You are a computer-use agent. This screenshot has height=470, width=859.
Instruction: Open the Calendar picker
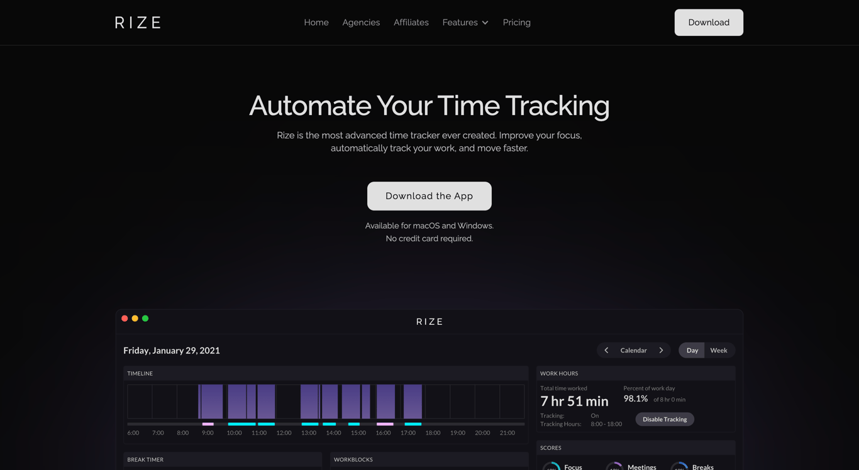pos(633,350)
